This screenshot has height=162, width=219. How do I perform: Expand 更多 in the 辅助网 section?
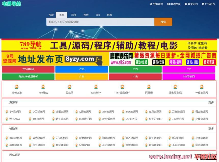click(211, 129)
